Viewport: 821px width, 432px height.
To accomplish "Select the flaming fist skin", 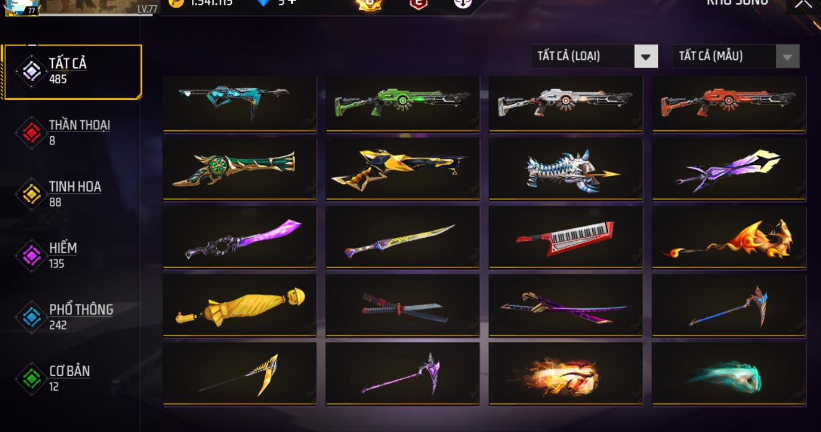I will [566, 374].
